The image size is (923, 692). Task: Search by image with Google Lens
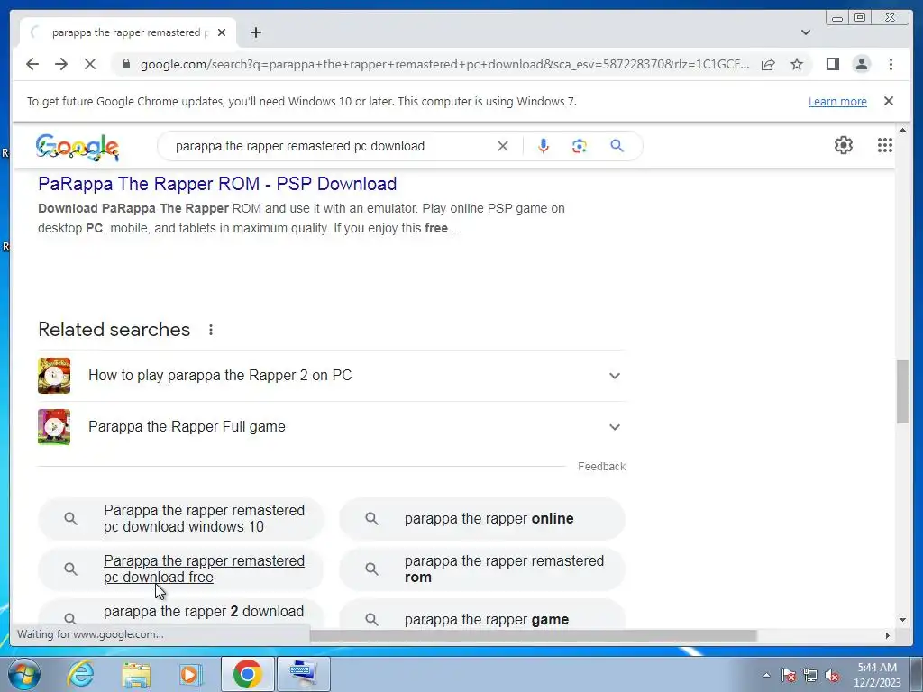579,146
